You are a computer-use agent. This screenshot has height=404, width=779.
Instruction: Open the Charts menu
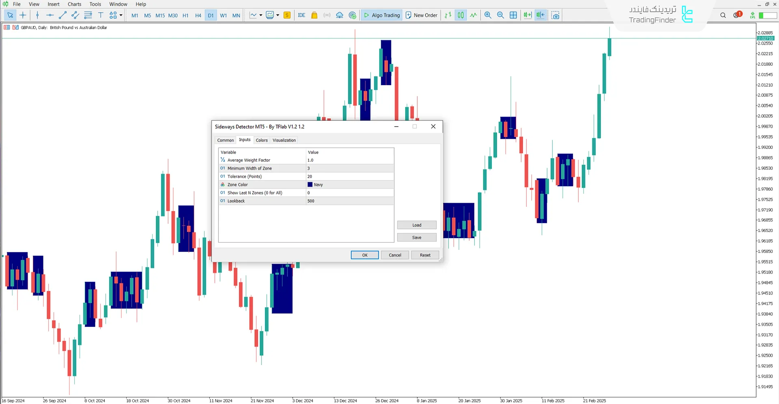click(x=74, y=4)
